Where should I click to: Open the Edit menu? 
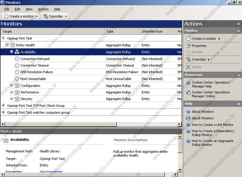[17, 9]
